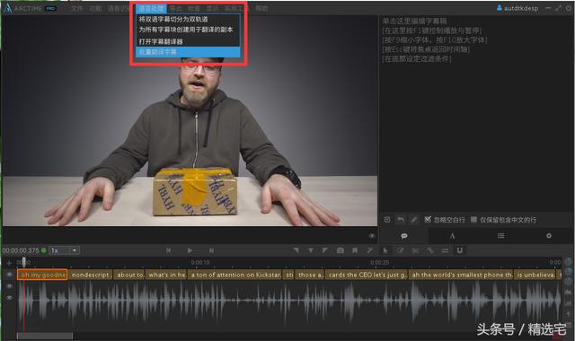575x341 pixels.
Task: Click the Arctime logo at top left
Action: tap(7, 8)
